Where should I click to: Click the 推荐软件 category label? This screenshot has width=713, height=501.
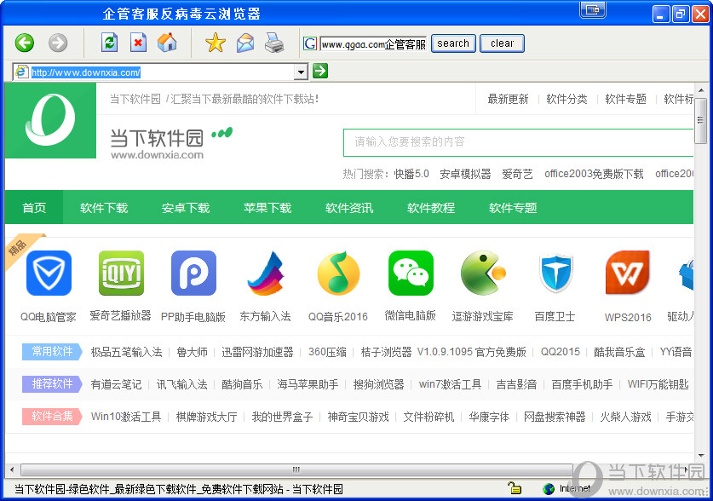click(52, 384)
